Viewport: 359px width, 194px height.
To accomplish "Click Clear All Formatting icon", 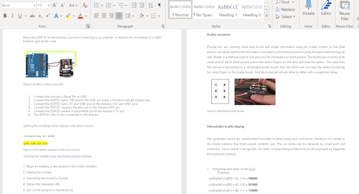I will 85,5.
